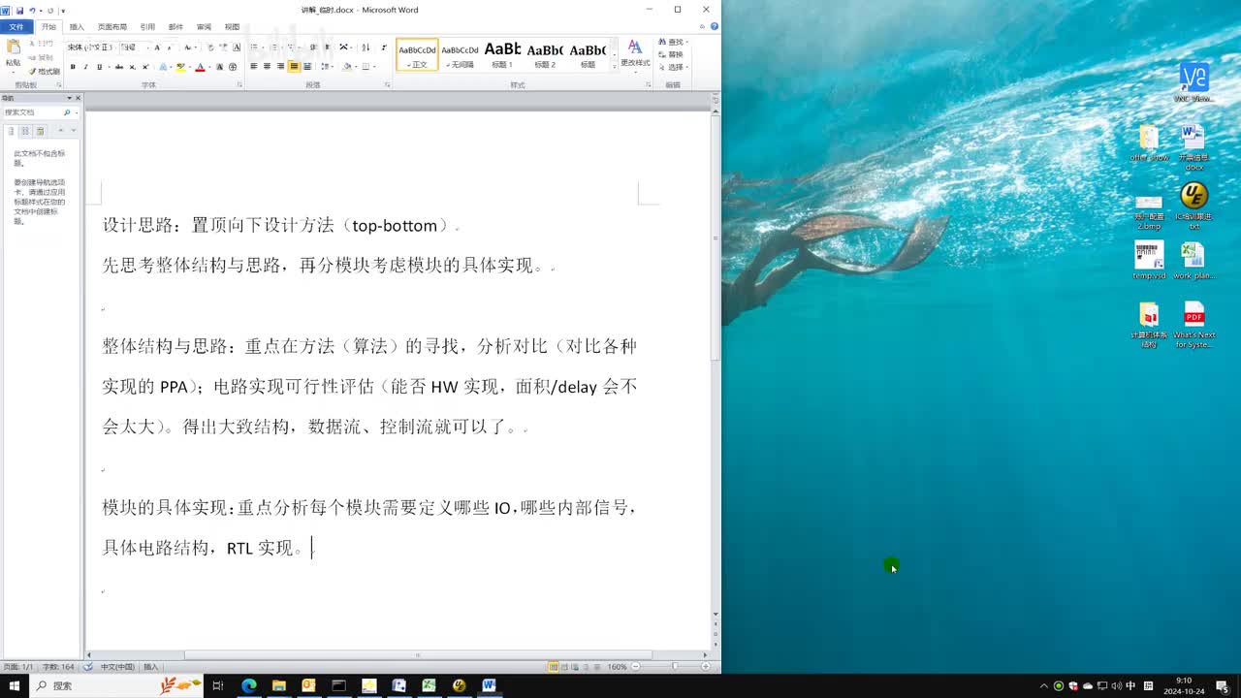This screenshot has width=1241, height=698.
Task: Expand the styles gallery more arrow
Action: point(615,67)
